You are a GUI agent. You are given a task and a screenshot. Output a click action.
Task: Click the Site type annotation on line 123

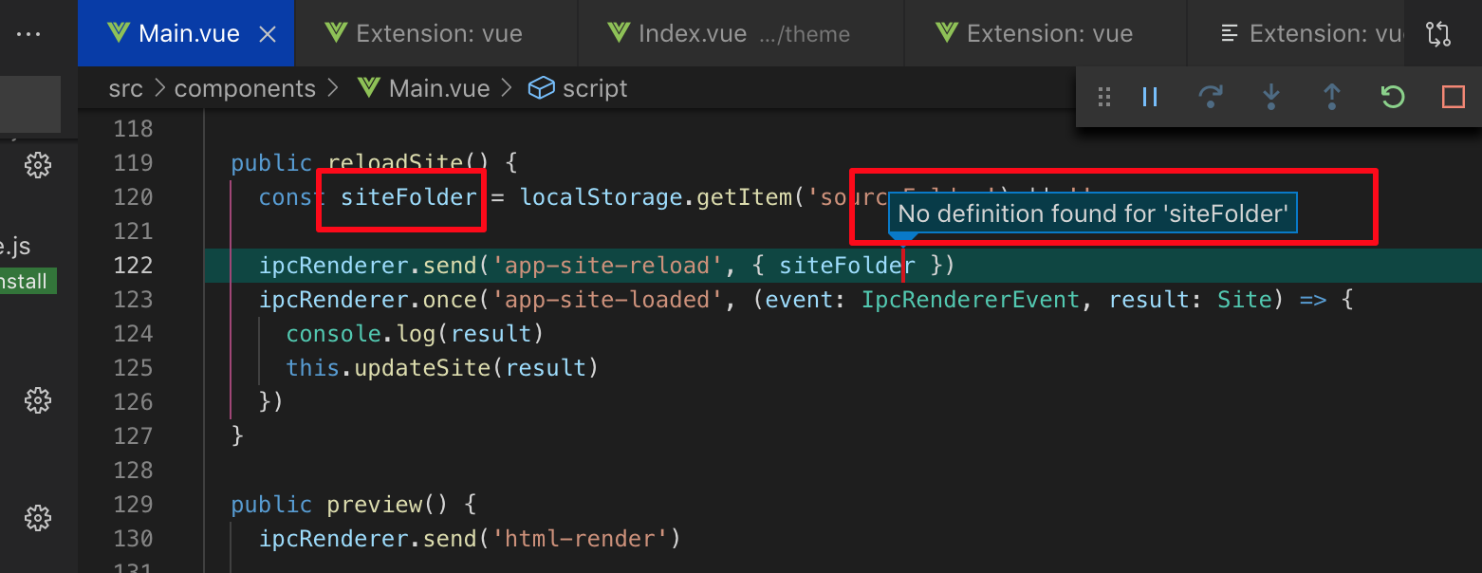point(1245,300)
